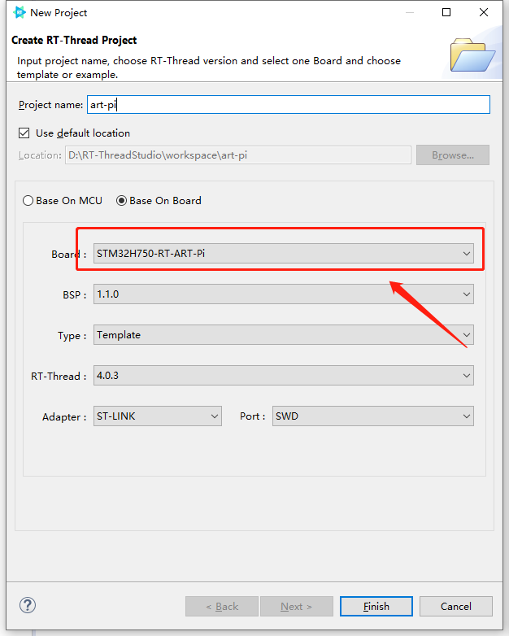
Task: Open the help question mark icon
Action: coord(28,606)
